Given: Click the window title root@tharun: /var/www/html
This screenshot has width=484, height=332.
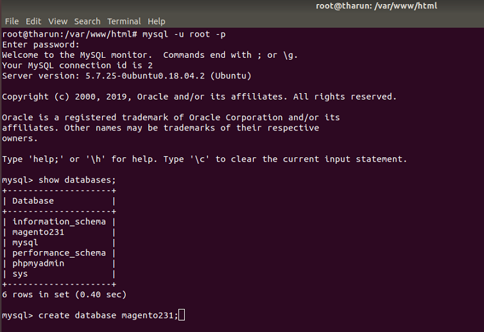Looking at the screenshot, I should (x=399, y=6).
